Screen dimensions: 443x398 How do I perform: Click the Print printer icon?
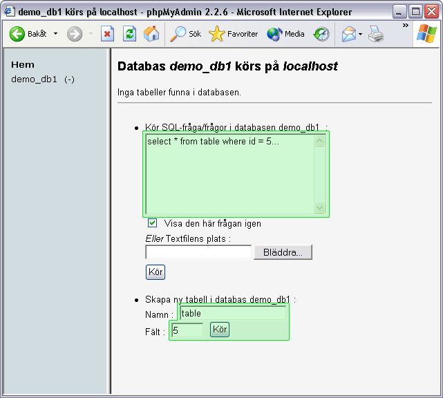point(375,34)
